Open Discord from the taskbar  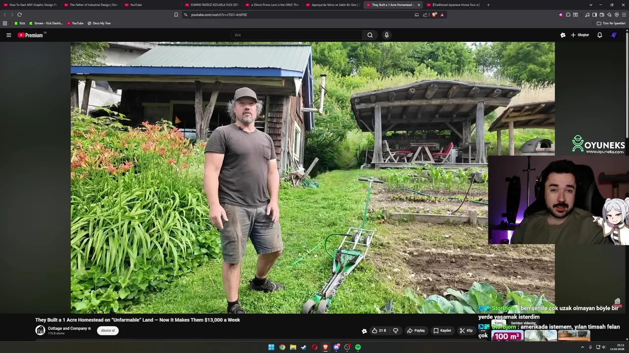coord(336,347)
